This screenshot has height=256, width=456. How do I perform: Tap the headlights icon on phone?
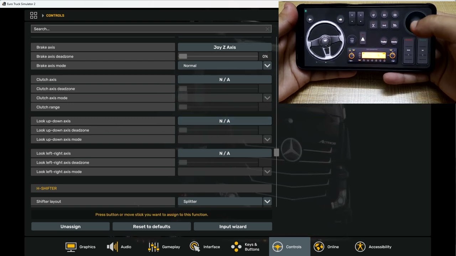coord(384,15)
